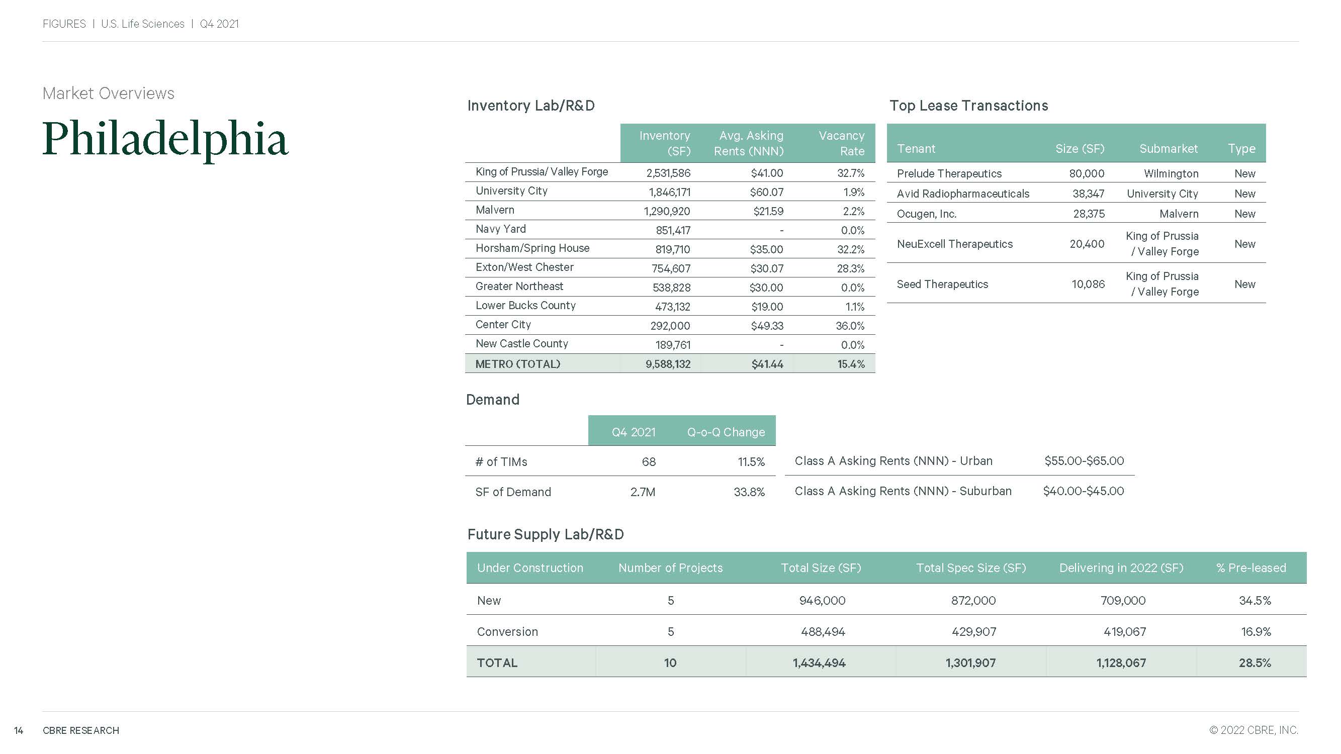This screenshot has height=754, width=1341.
Task: Select the Future Supply TOTAL row
Action: 497,663
